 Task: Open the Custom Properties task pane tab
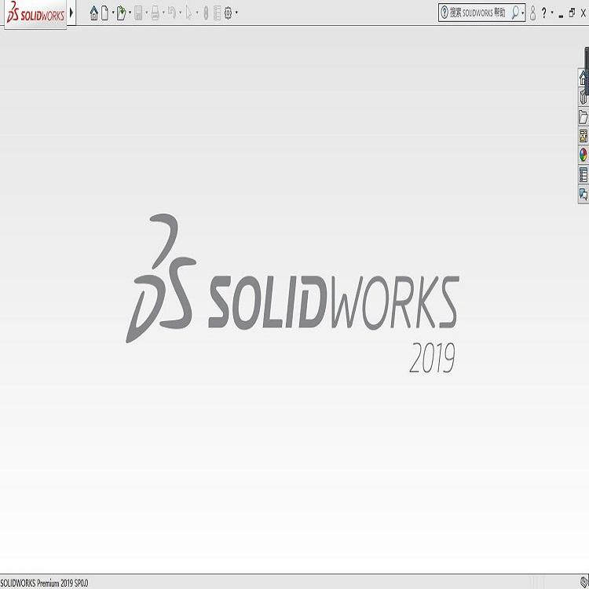click(583, 174)
